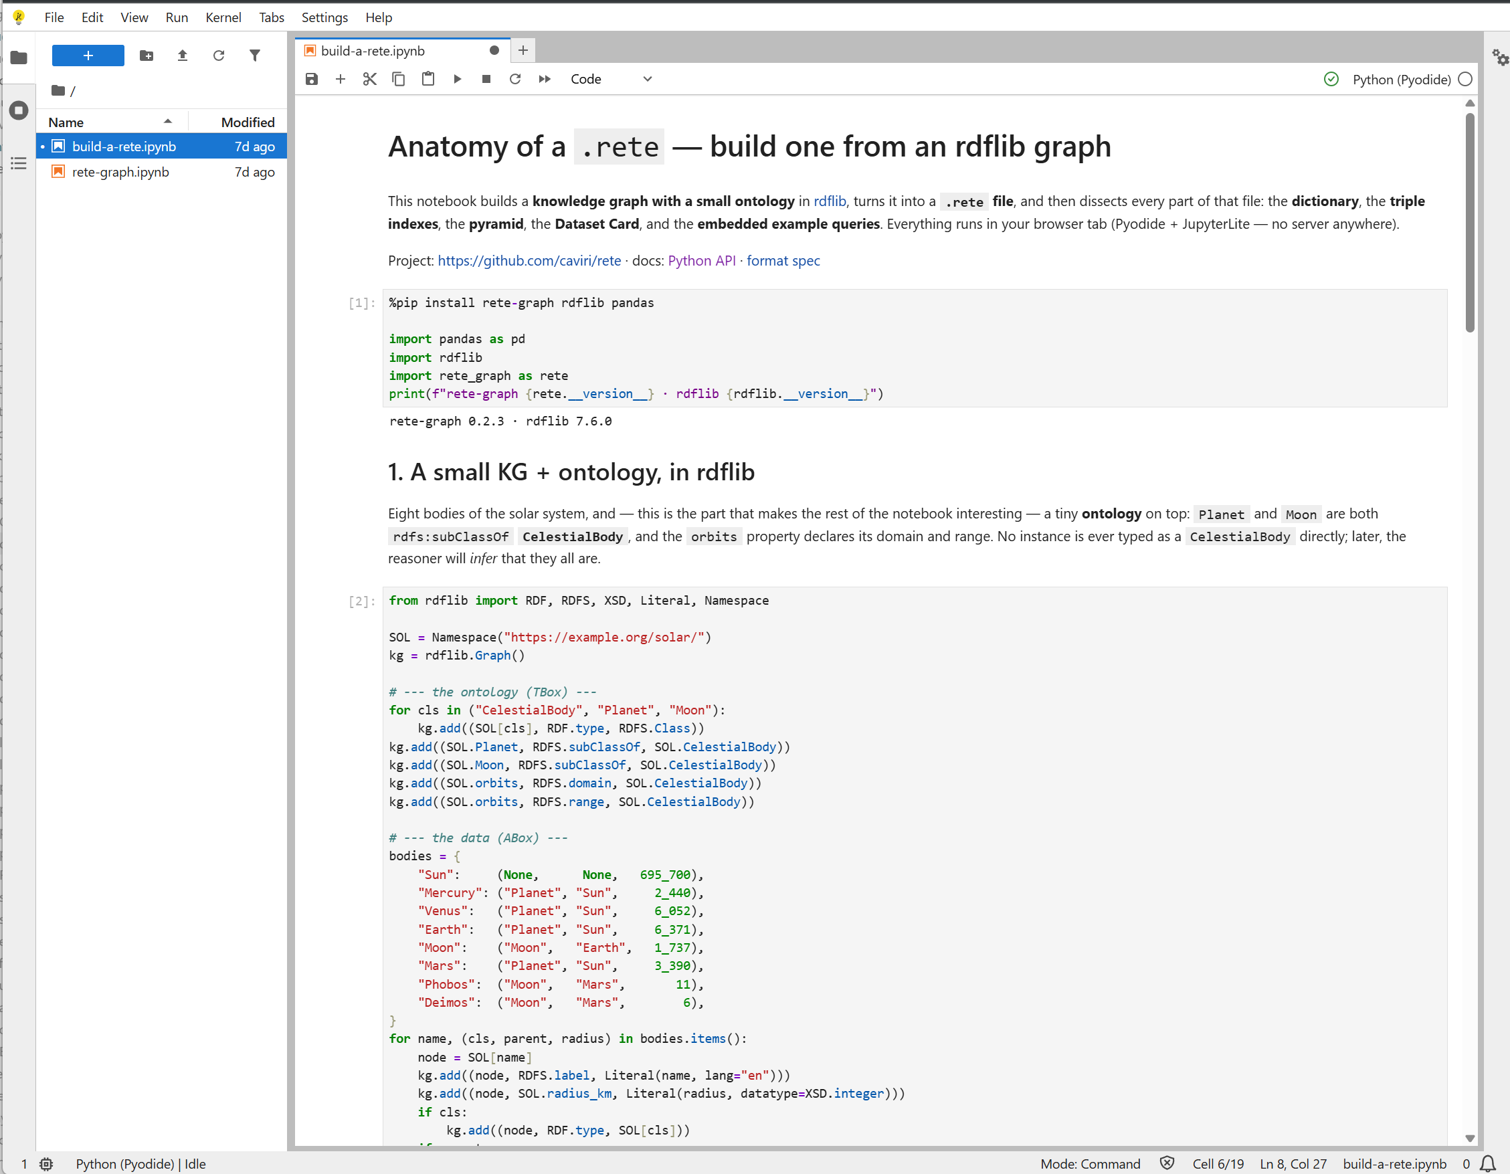
Task: Click the New Launcher plus button
Action: pyautogui.click(x=88, y=56)
